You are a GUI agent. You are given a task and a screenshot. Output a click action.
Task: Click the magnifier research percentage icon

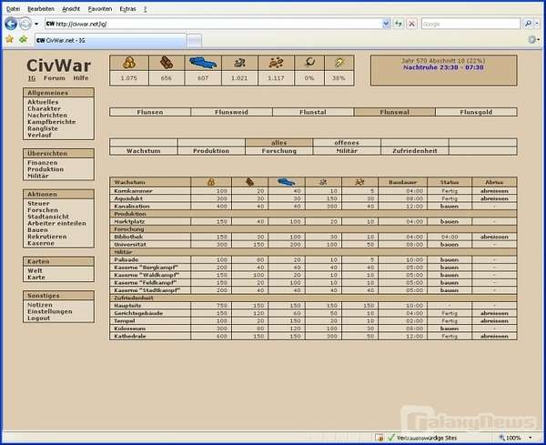[x=311, y=63]
